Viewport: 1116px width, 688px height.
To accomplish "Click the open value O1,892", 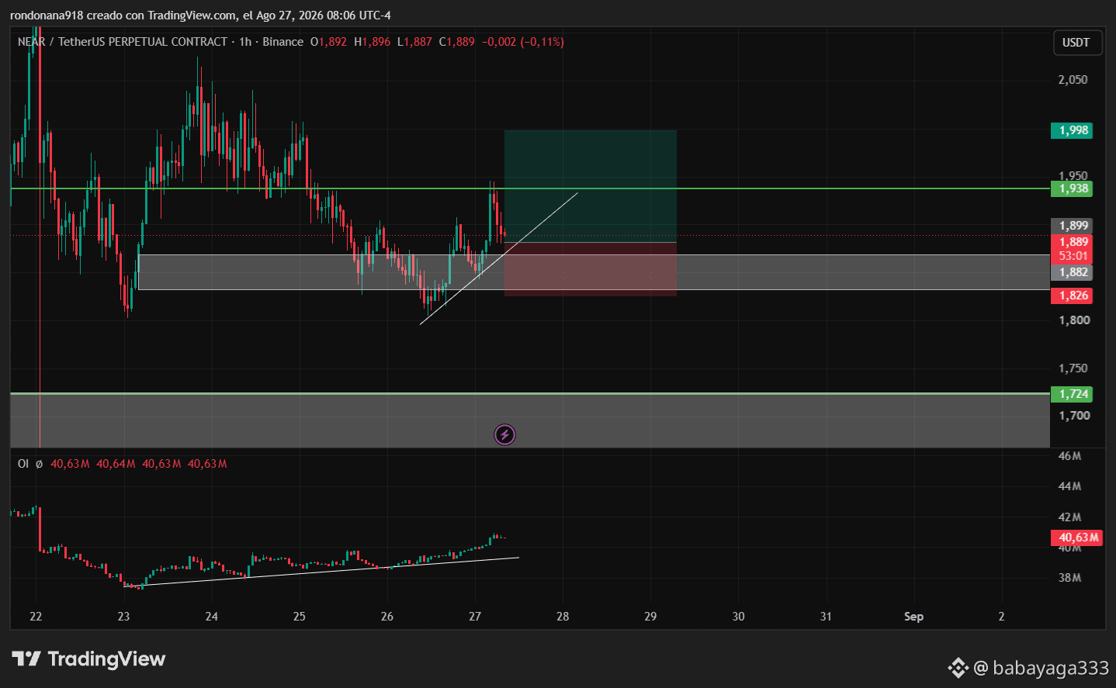I will pyautogui.click(x=328, y=42).
